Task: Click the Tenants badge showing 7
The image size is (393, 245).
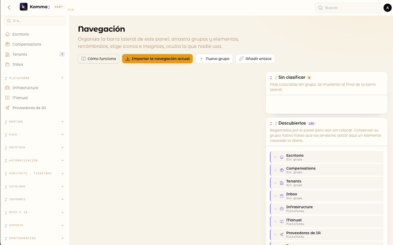Action: coord(62,54)
